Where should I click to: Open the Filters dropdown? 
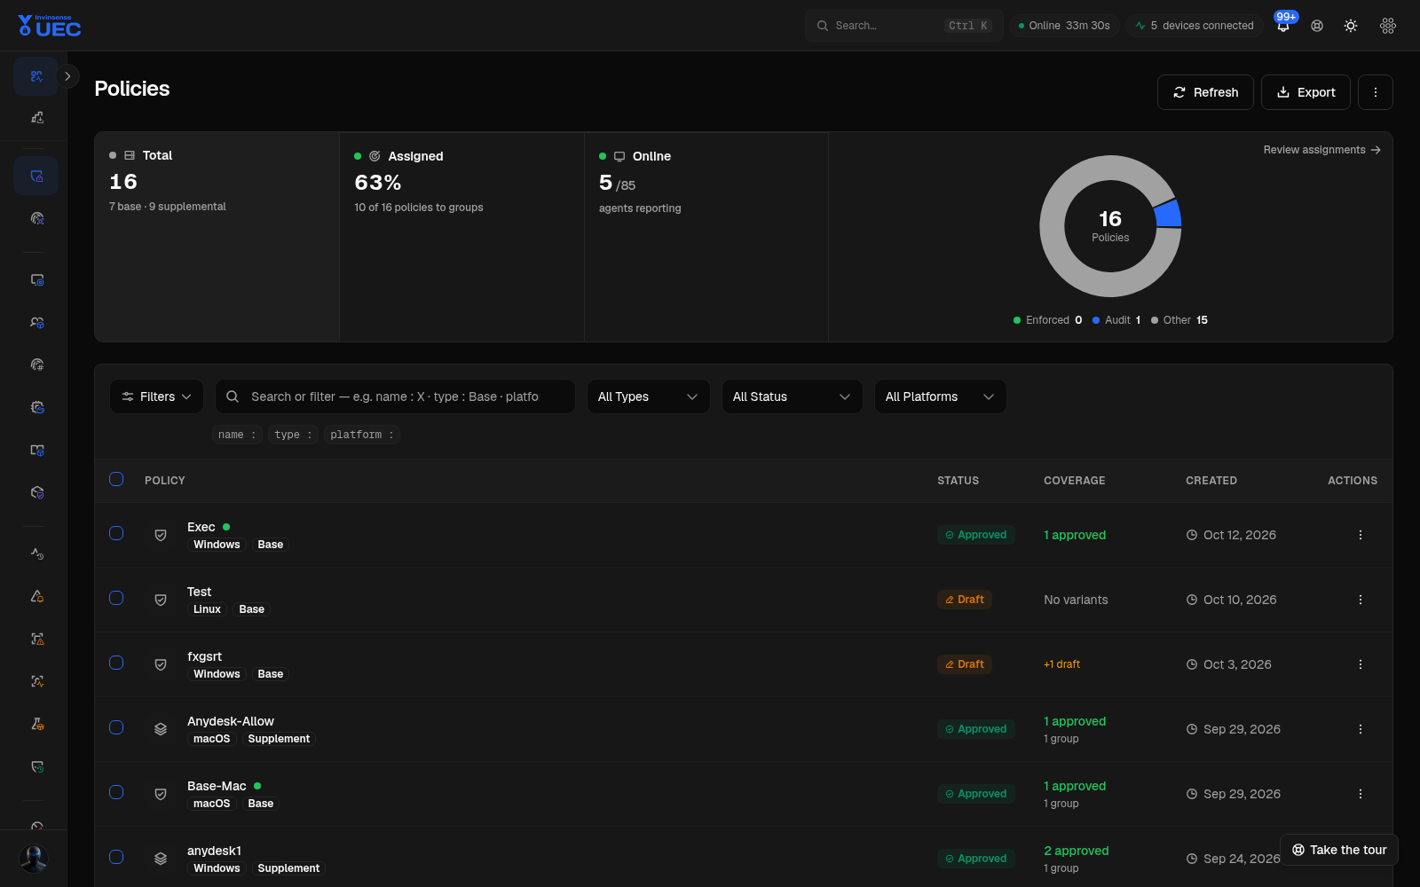[x=156, y=396]
